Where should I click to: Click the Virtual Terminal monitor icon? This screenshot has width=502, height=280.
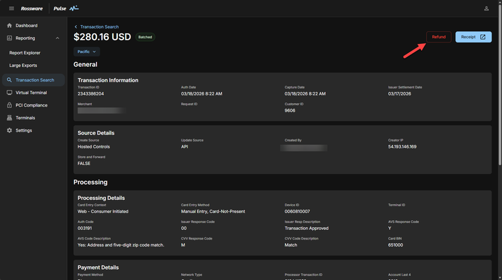tap(9, 92)
